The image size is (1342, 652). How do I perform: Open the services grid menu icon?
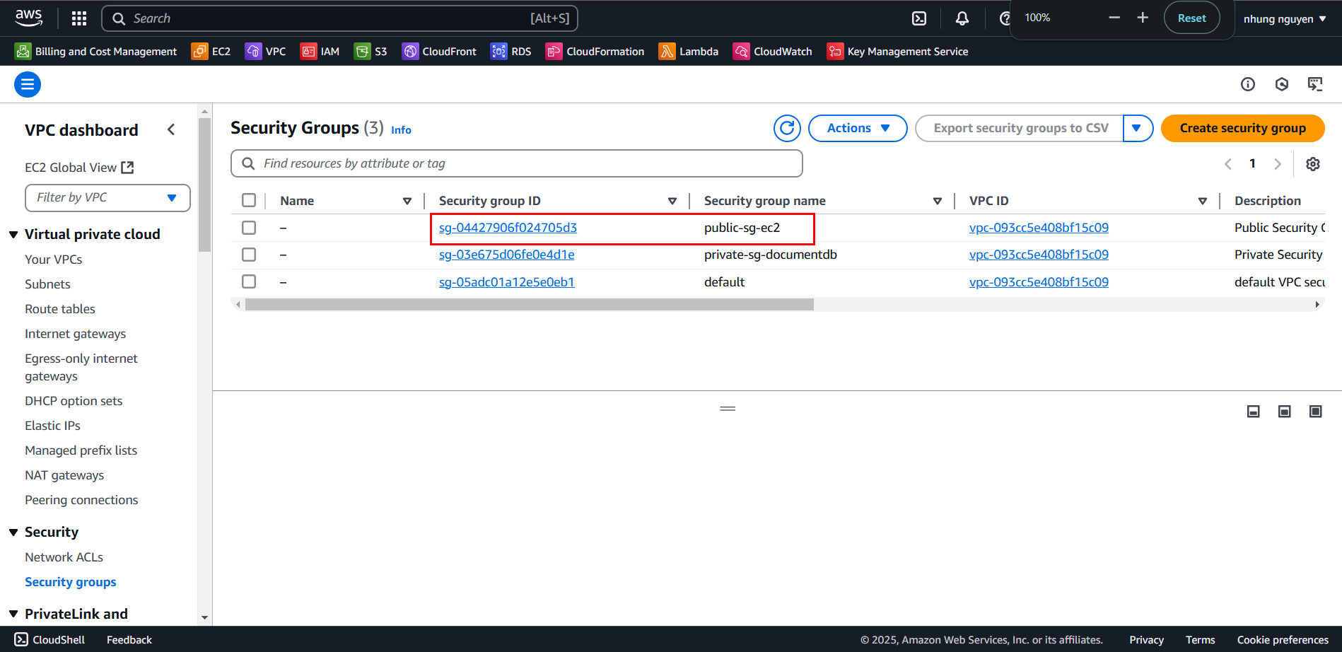(79, 18)
